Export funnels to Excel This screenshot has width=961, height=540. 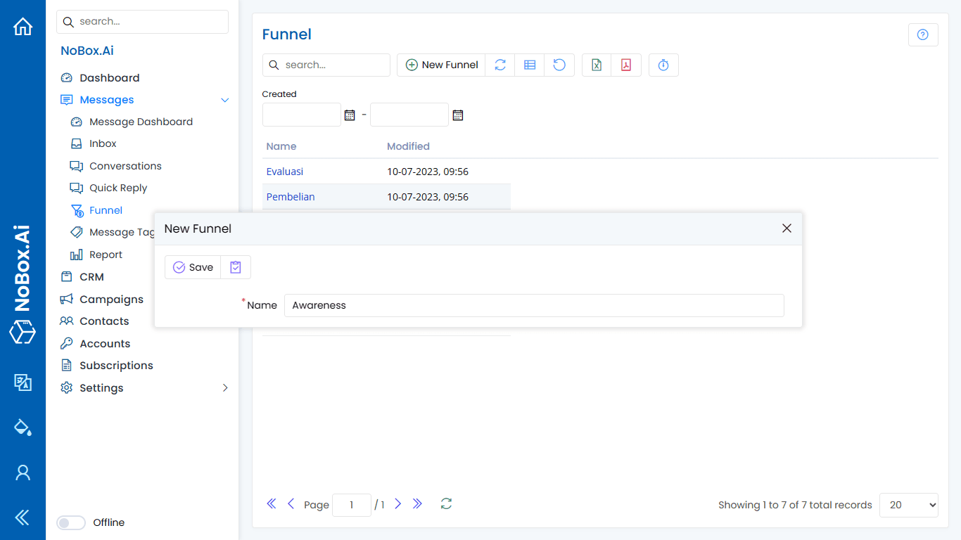(596, 65)
